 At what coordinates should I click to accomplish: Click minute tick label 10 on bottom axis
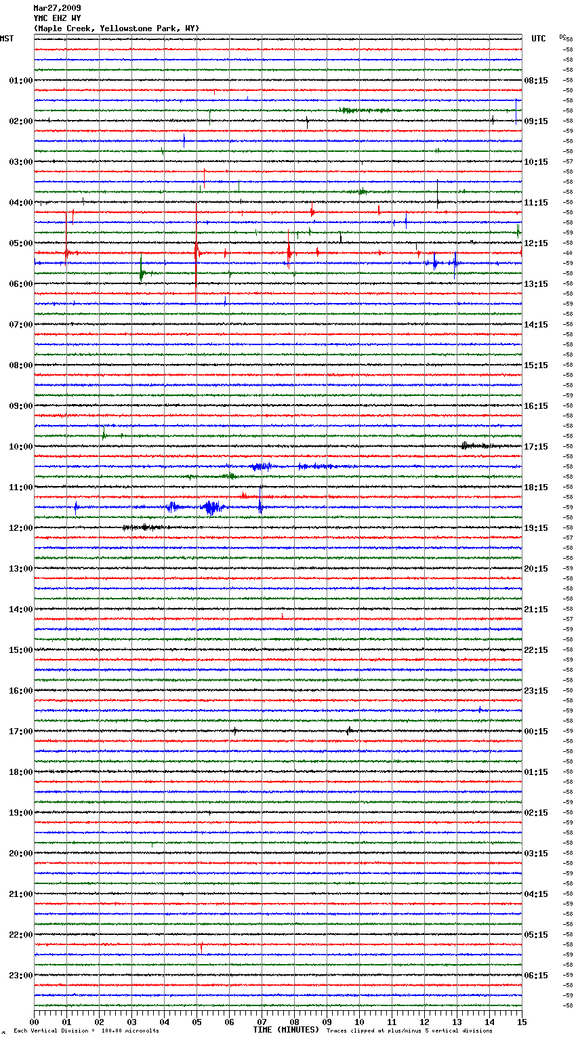coord(359,1022)
